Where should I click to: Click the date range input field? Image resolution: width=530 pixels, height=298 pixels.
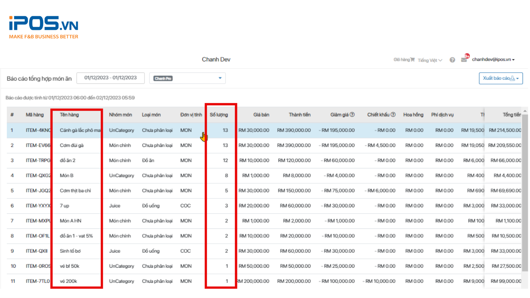[111, 78]
